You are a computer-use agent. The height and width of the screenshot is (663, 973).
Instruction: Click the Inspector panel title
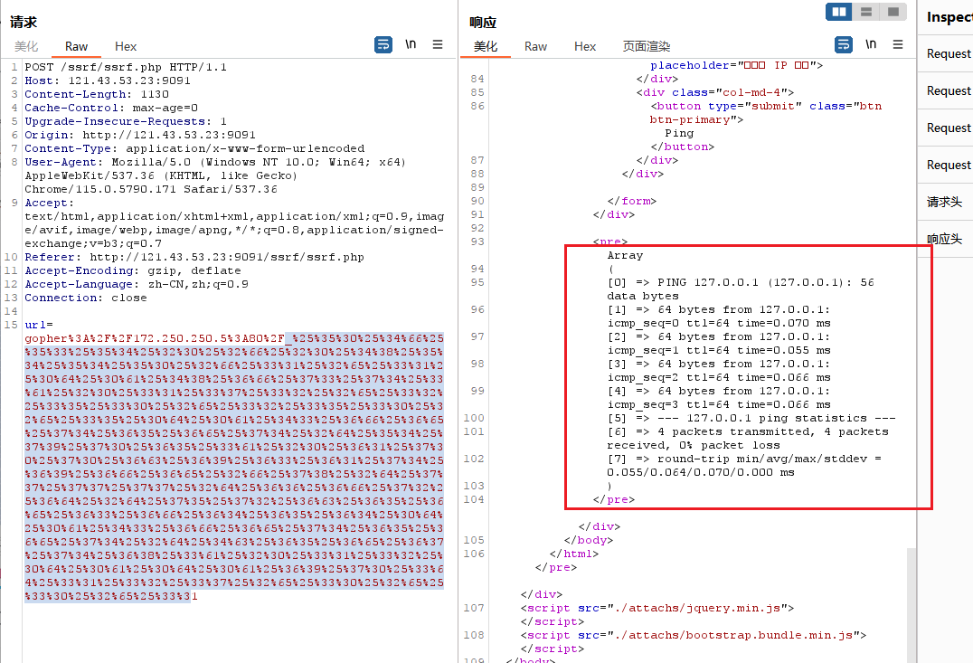tap(949, 17)
